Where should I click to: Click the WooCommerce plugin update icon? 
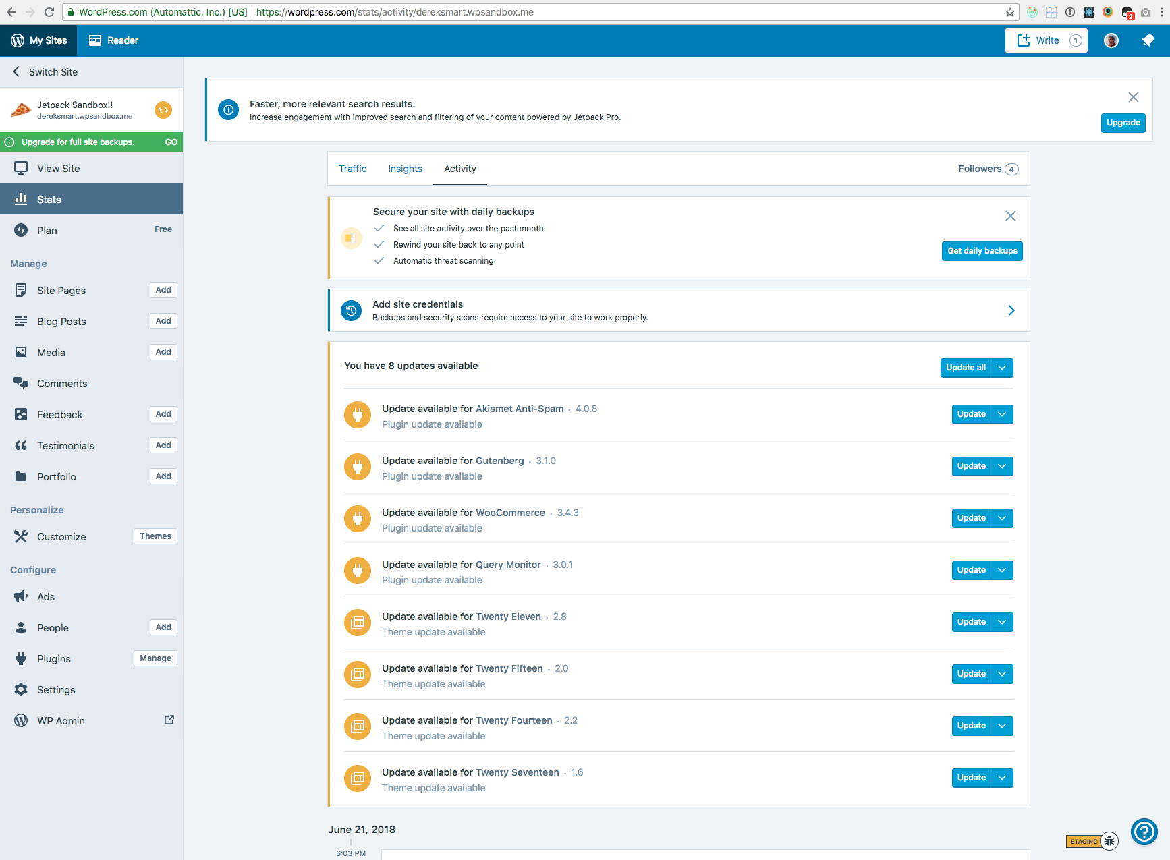(358, 519)
